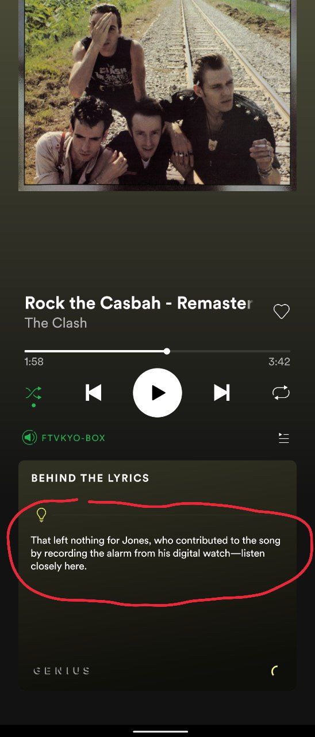Toggle repeat mode
The height and width of the screenshot is (737, 315).
coord(281,393)
